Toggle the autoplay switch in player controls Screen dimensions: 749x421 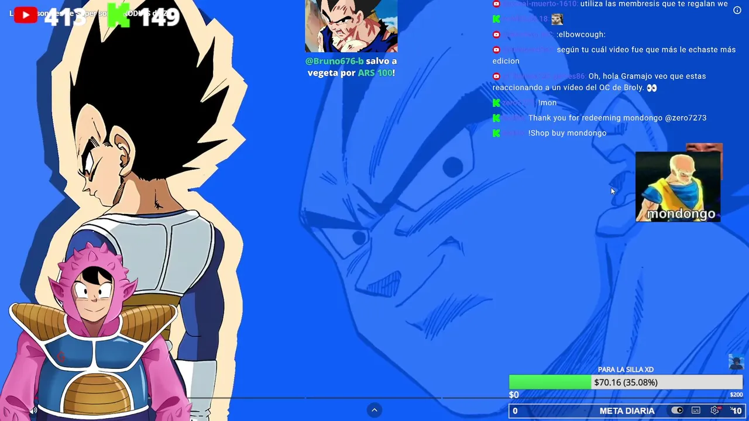tap(677, 410)
